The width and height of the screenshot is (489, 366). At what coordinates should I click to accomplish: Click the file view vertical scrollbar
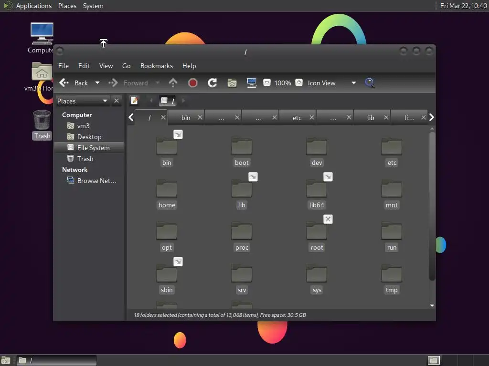point(432,206)
